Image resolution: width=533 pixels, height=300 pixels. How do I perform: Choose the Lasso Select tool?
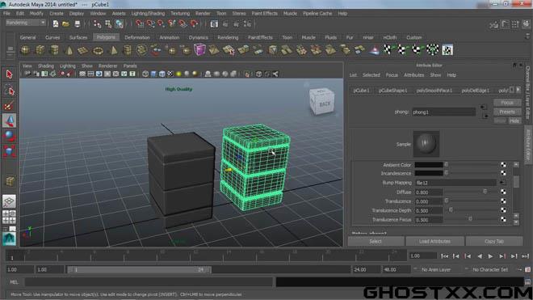click(9, 91)
